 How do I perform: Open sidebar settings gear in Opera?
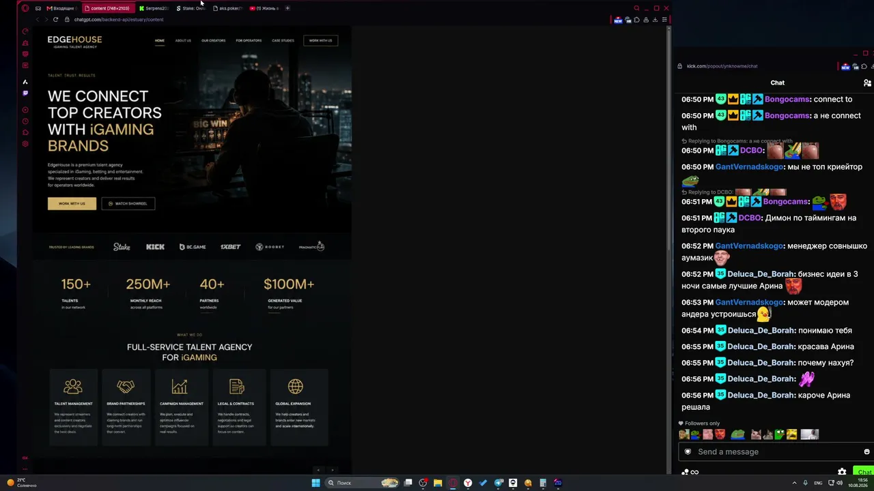(x=25, y=144)
